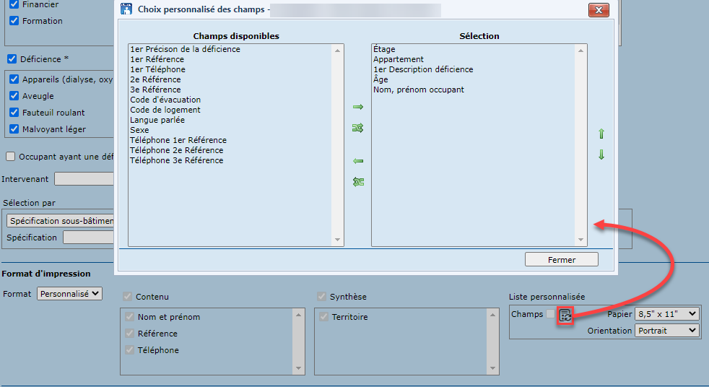
Task: Click the add-all-fields double right arrow
Action: pyautogui.click(x=357, y=128)
